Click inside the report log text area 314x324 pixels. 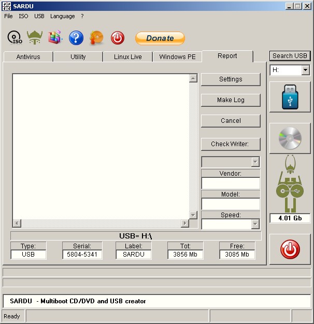101,146
